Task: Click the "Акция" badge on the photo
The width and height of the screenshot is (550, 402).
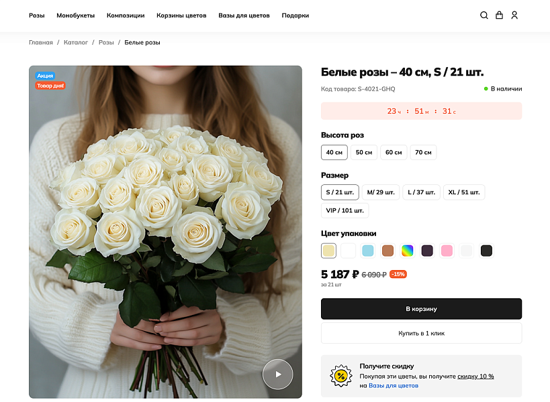Action: (x=45, y=75)
